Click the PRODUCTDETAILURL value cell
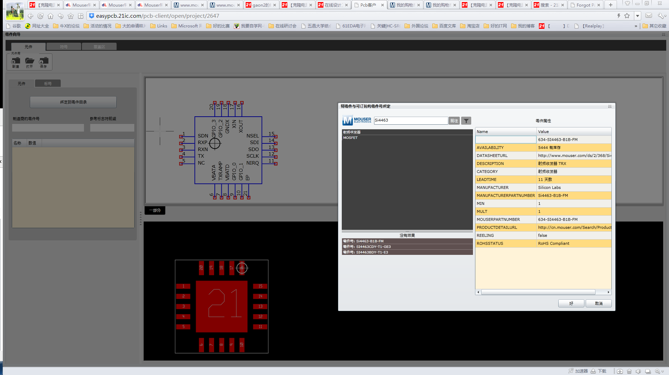 (574, 227)
